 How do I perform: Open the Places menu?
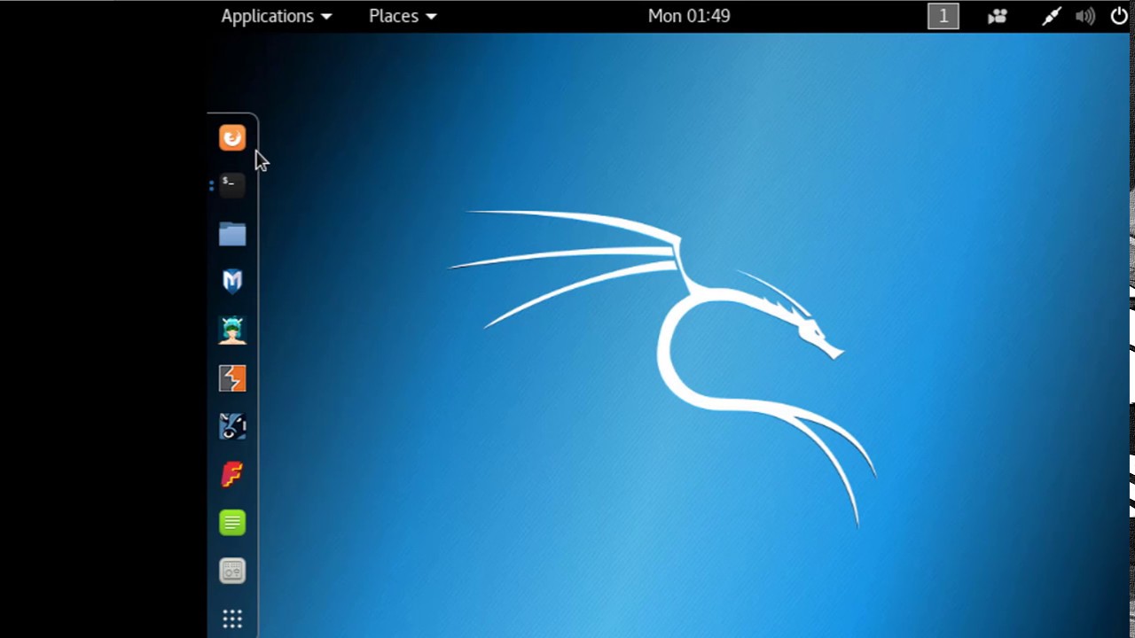pos(403,16)
